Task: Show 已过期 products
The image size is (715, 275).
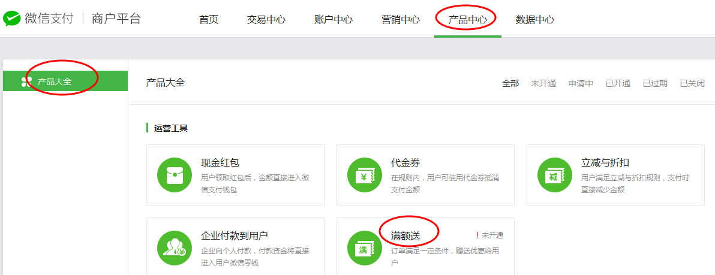Action: (655, 83)
